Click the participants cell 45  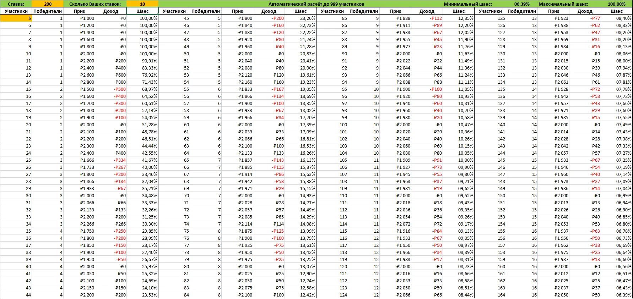(x=174, y=18)
